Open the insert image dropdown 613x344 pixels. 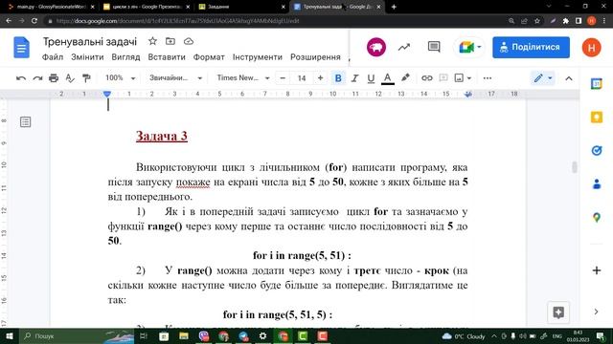(463, 78)
